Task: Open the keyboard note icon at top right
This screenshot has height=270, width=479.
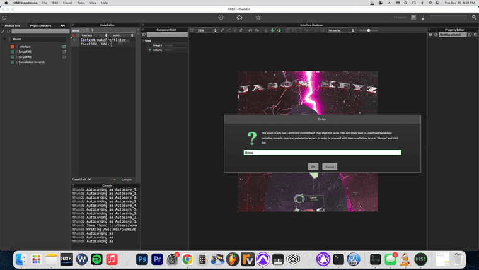Action: tap(423, 18)
